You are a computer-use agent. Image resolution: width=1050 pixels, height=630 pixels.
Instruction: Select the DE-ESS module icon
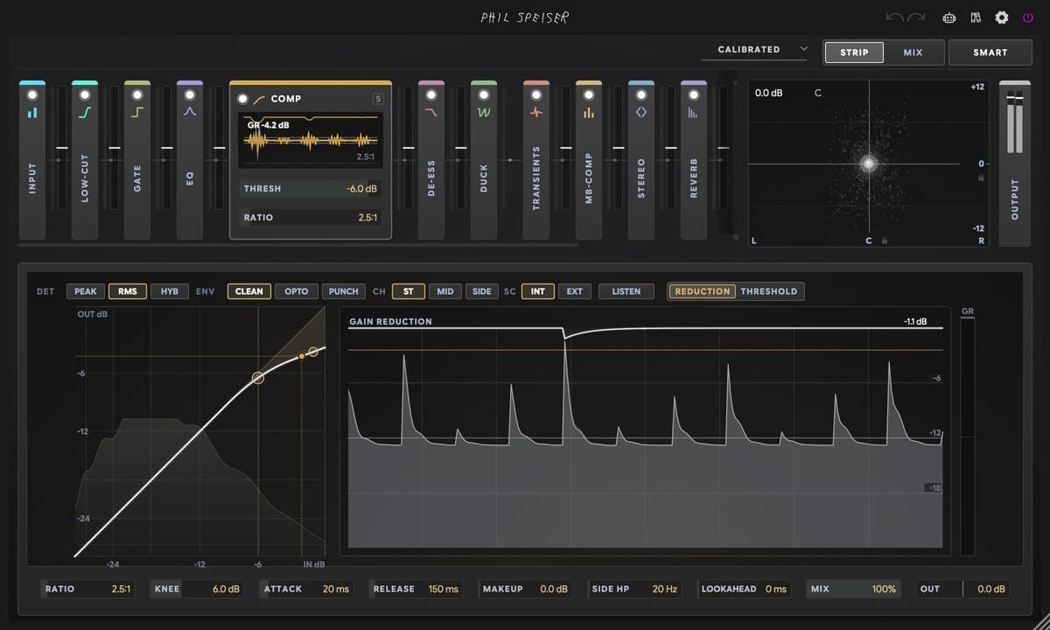[x=431, y=113]
